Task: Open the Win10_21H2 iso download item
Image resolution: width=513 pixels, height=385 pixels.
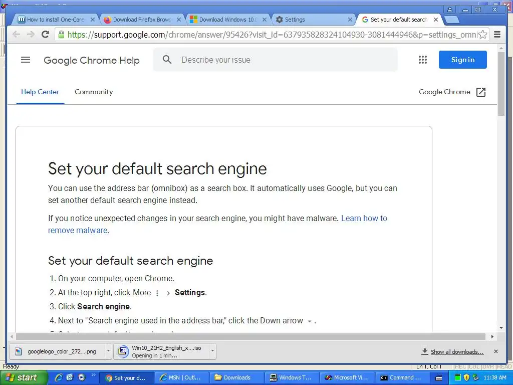Action: pyautogui.click(x=162, y=351)
